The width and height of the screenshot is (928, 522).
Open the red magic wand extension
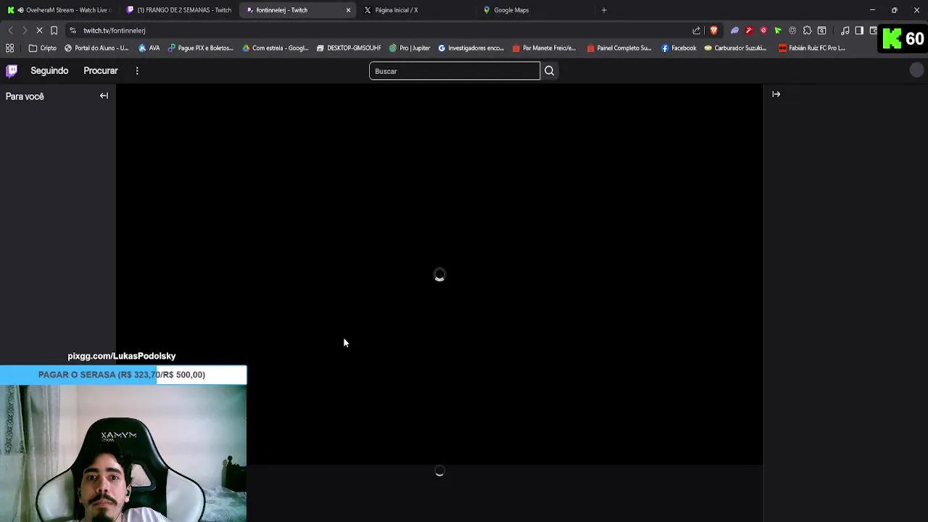tap(749, 30)
